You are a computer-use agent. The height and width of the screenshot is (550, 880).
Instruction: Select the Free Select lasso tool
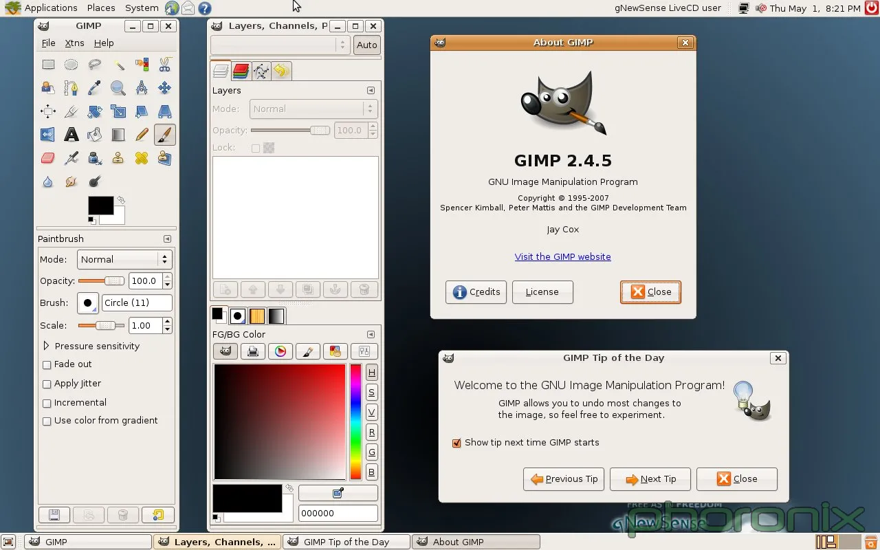pos(95,65)
